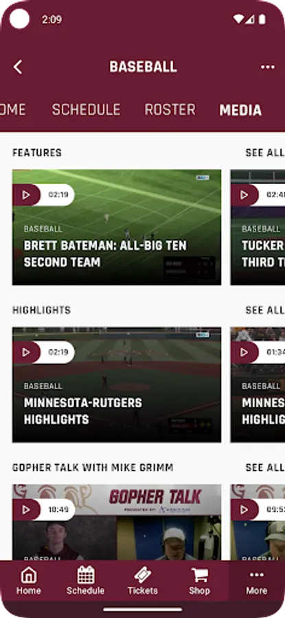The image size is (285, 618).
Task: Select the MEDIA tab
Action: coord(240,110)
